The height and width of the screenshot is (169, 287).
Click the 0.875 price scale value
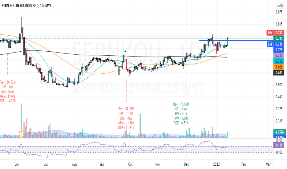pyautogui.click(x=279, y=12)
